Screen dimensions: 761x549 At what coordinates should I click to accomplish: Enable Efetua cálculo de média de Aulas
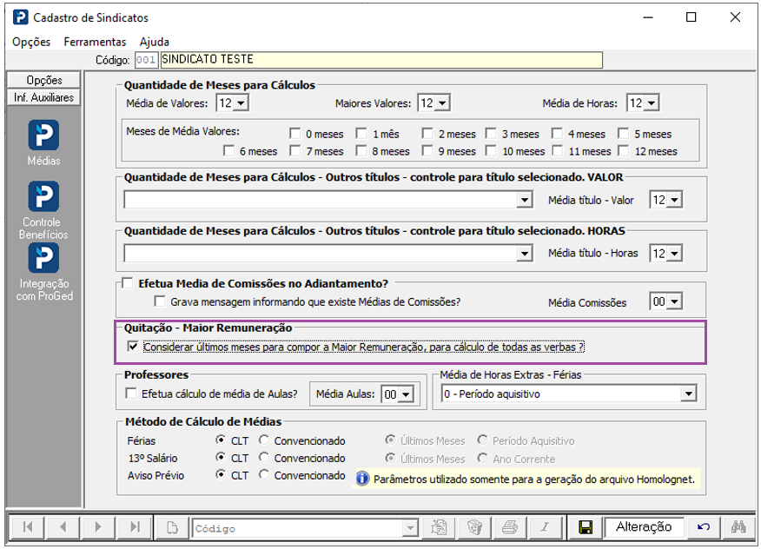[131, 394]
